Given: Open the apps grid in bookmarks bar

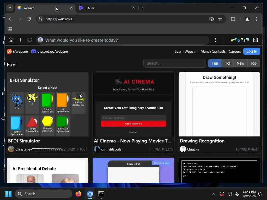Looking at the screenshot, I should (10, 29).
